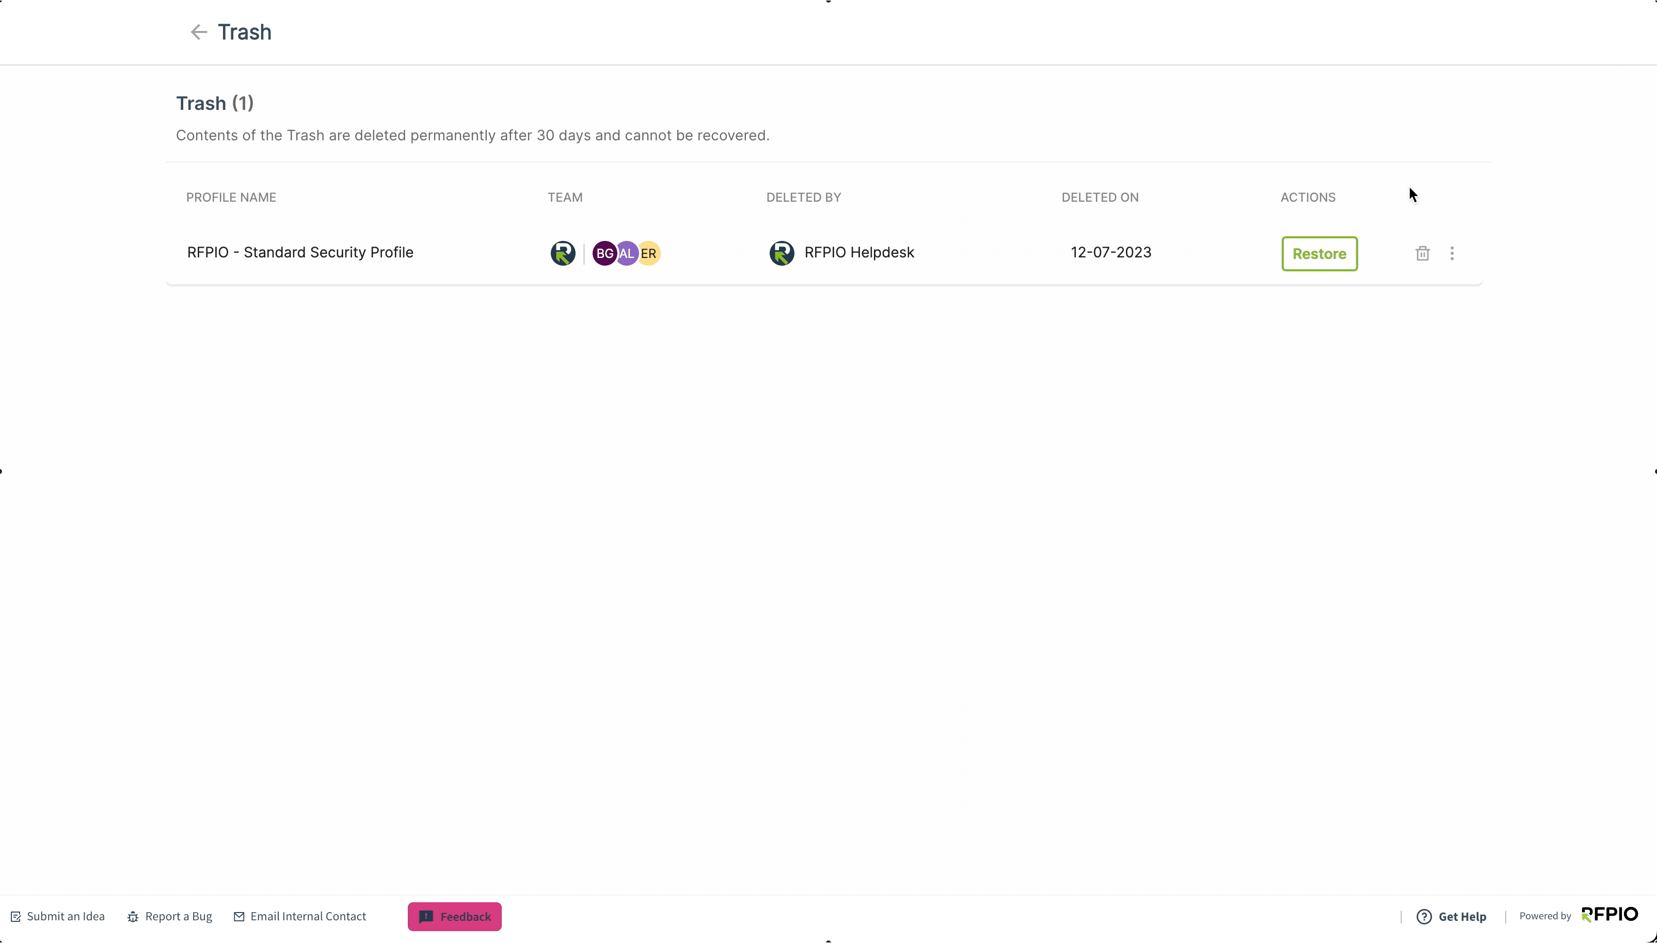Click the Get Help question mark icon
This screenshot has width=1657, height=943.
tap(1424, 917)
